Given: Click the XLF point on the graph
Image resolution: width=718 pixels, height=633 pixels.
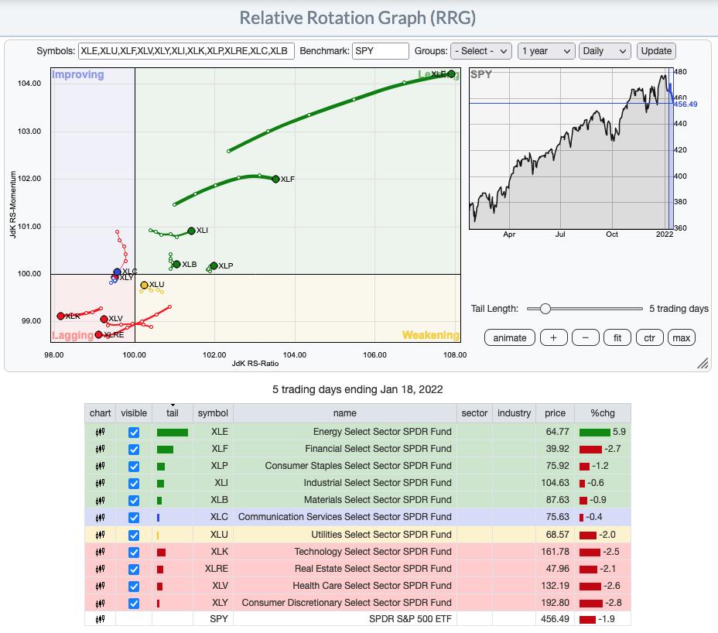Looking at the screenshot, I should coord(275,179).
